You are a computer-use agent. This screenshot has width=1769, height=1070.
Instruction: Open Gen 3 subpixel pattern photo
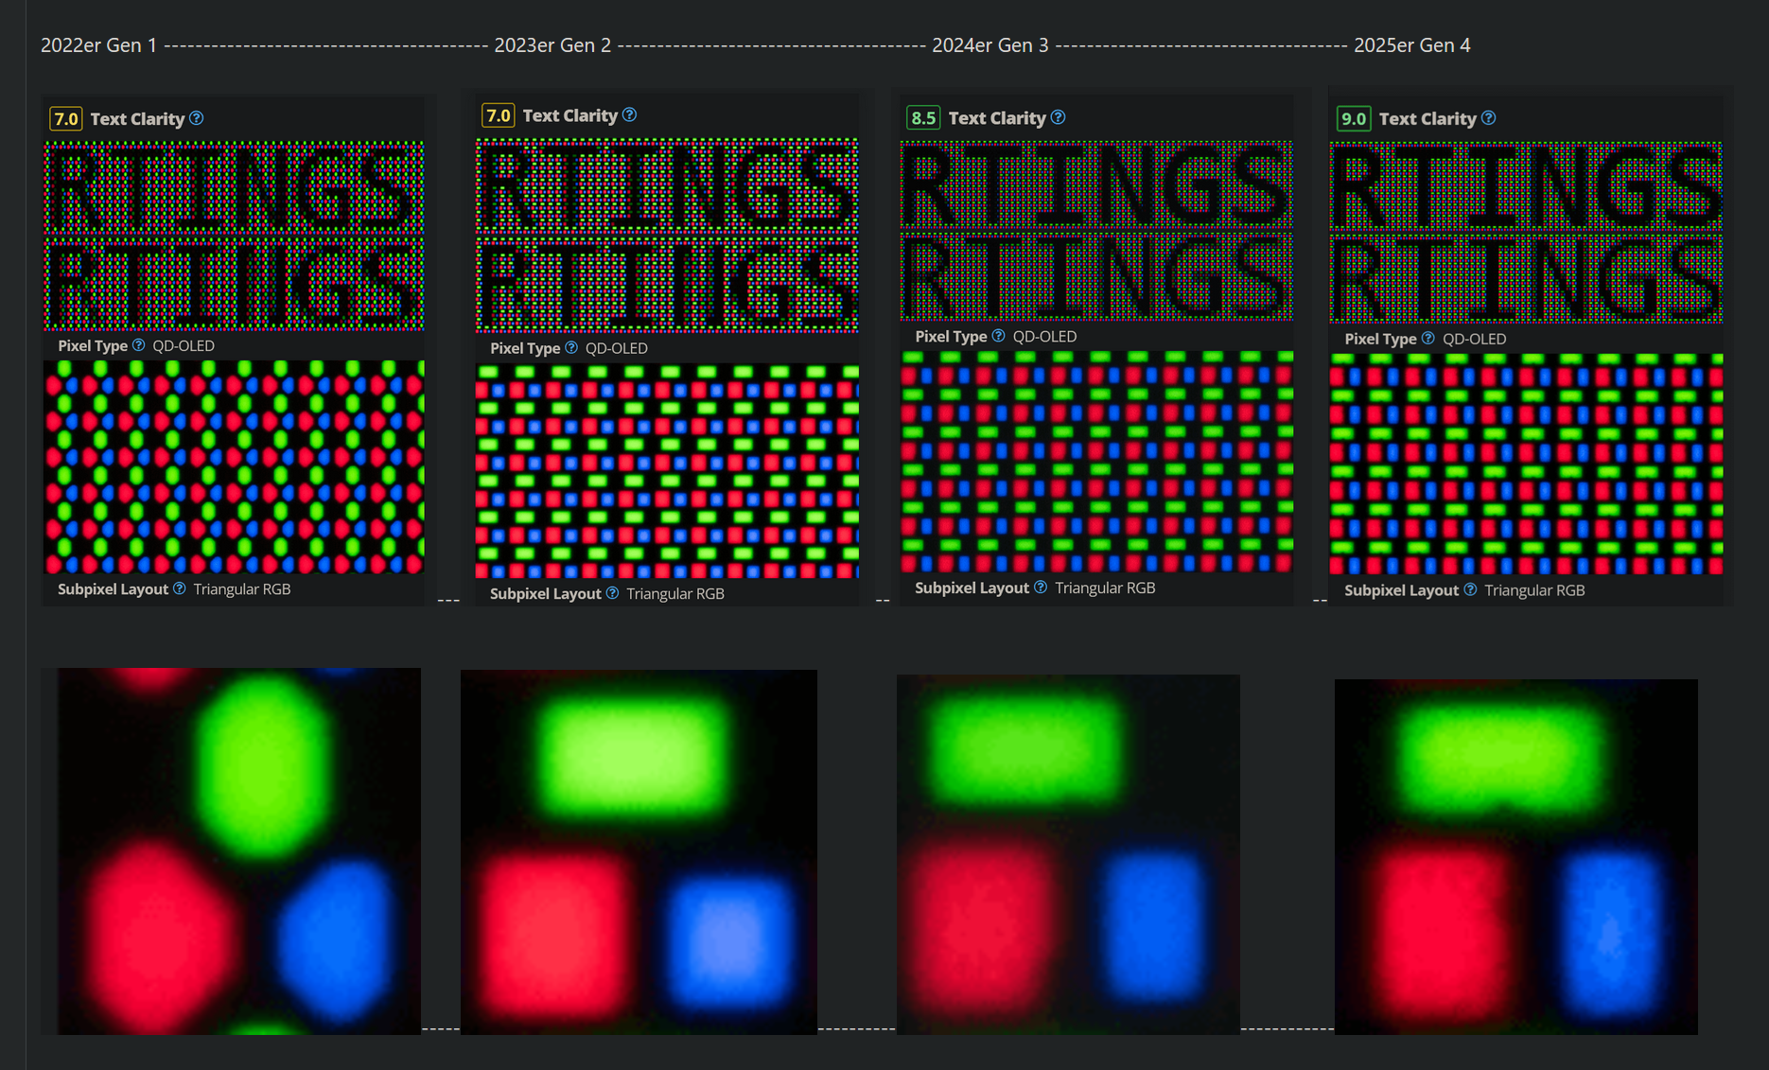pyautogui.click(x=1096, y=462)
